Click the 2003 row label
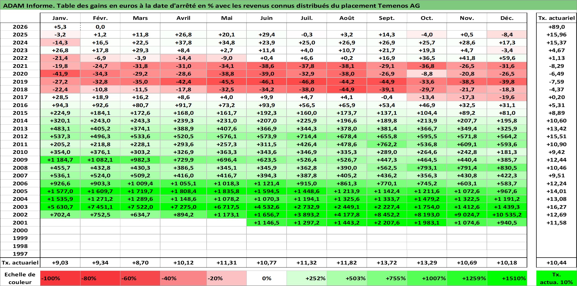The image size is (577, 286). (x=20, y=207)
